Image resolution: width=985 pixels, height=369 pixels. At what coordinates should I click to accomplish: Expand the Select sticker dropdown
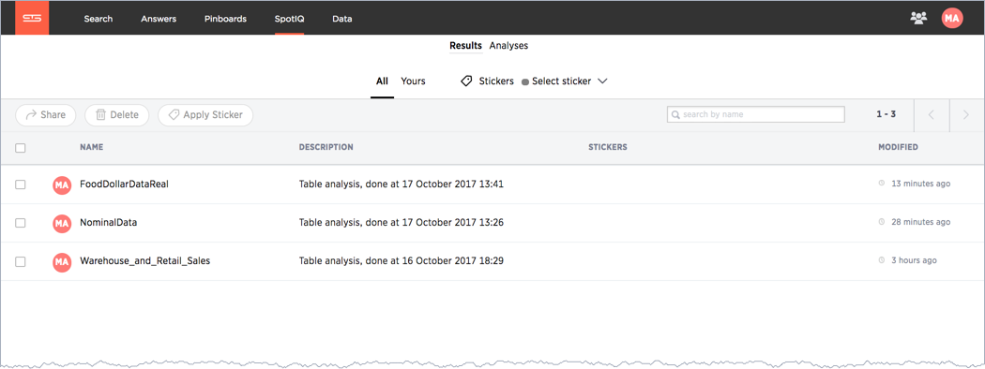pos(565,81)
